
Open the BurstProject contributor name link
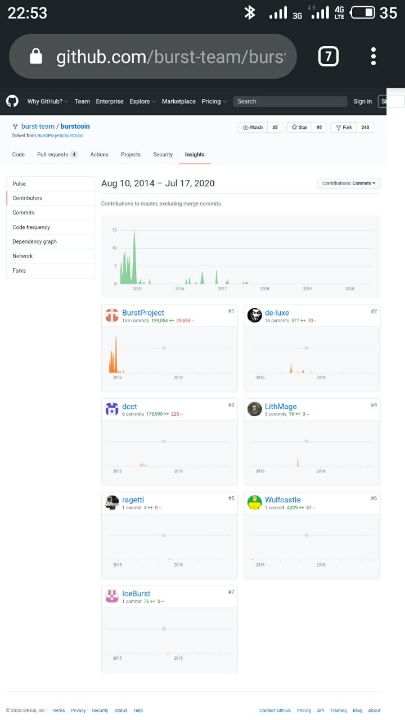[x=143, y=313]
